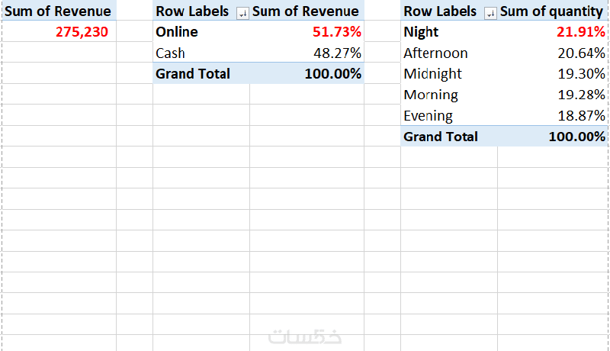Select the Night row label

pyautogui.click(x=421, y=32)
